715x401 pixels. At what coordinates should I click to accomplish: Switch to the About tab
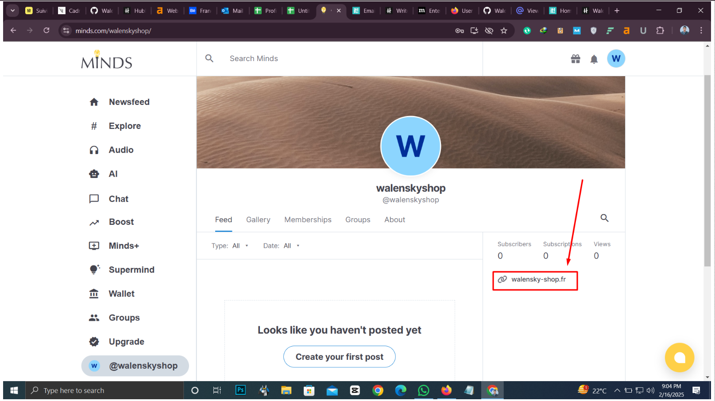(x=394, y=220)
